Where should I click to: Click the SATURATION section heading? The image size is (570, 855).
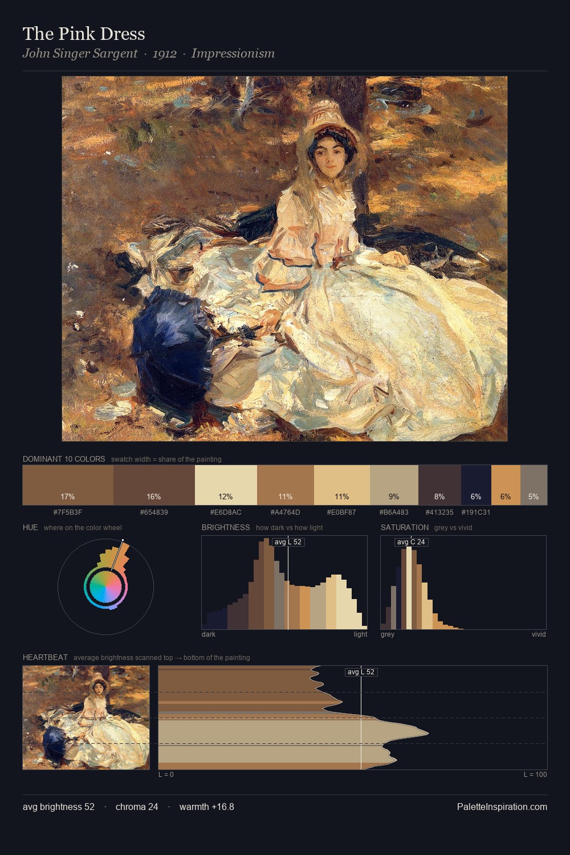point(405,527)
